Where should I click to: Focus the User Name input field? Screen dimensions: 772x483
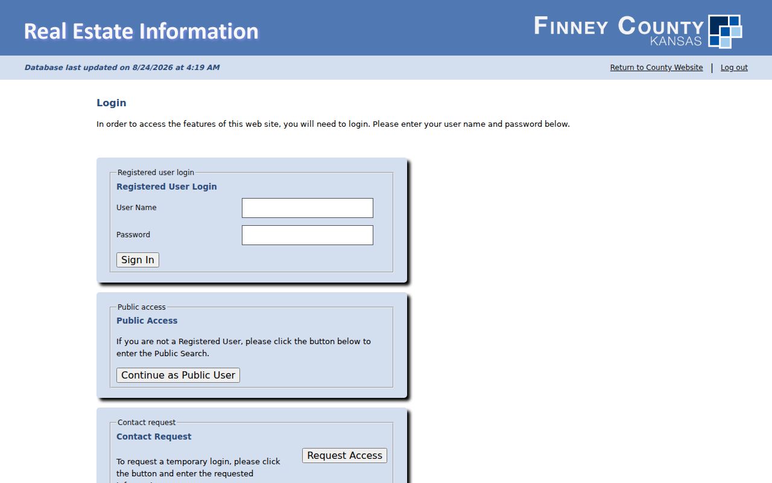click(x=308, y=208)
